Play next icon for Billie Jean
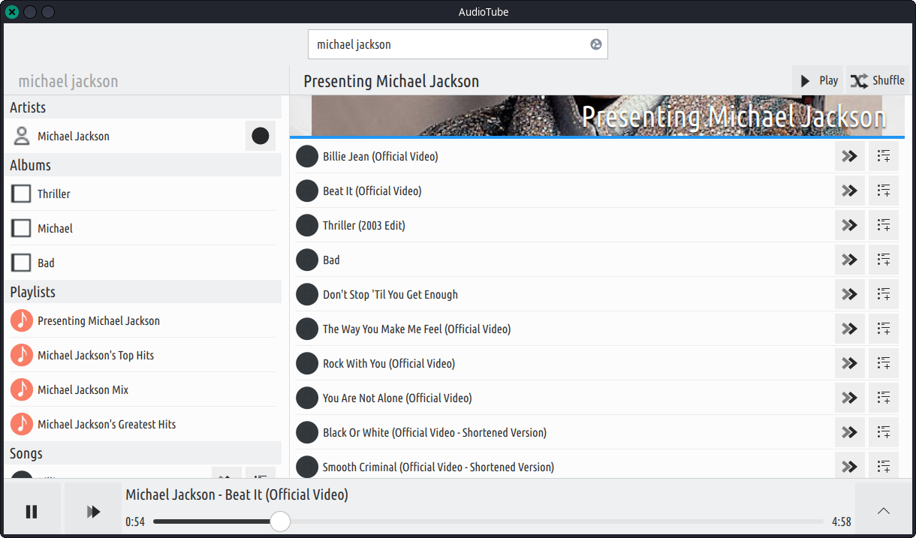The image size is (916, 538). tap(849, 156)
